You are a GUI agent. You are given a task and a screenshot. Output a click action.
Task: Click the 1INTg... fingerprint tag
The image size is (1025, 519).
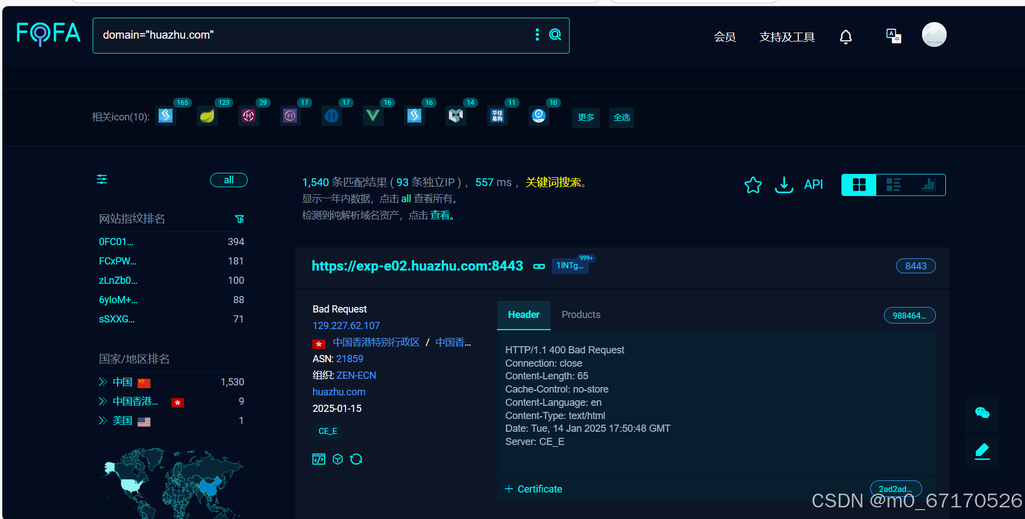[x=570, y=266]
